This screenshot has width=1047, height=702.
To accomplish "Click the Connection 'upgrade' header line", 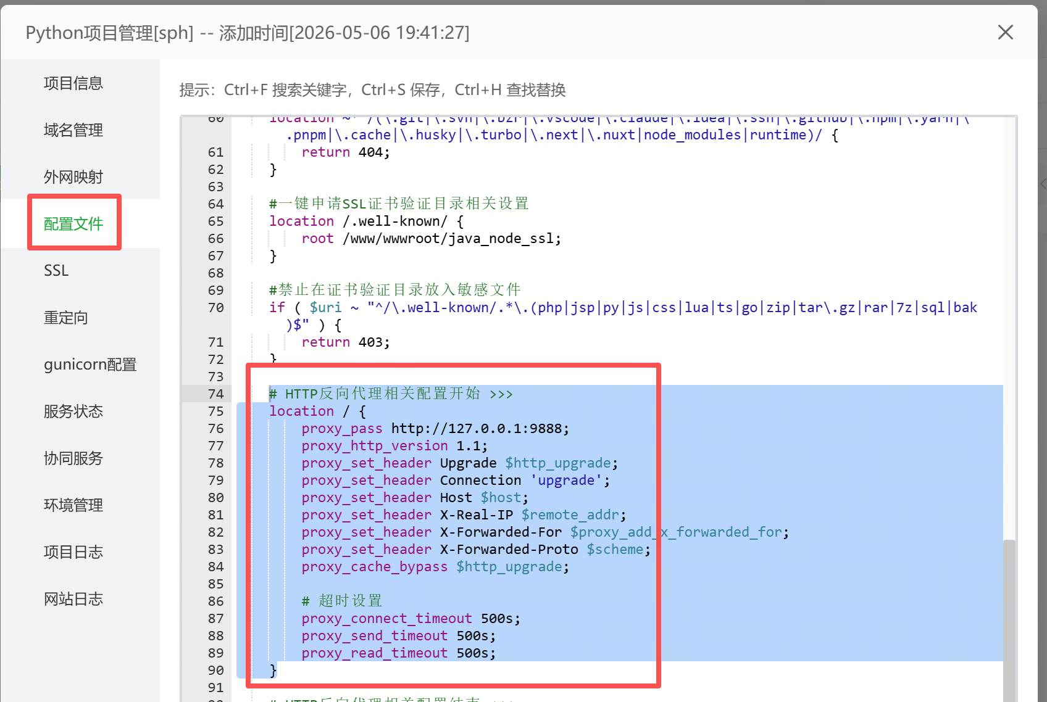I will [x=456, y=480].
